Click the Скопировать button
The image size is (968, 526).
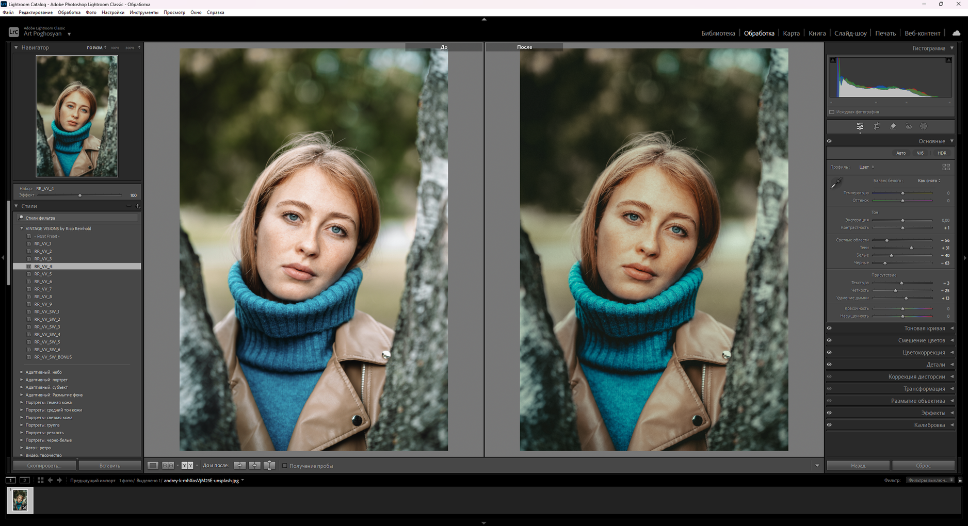pos(44,465)
